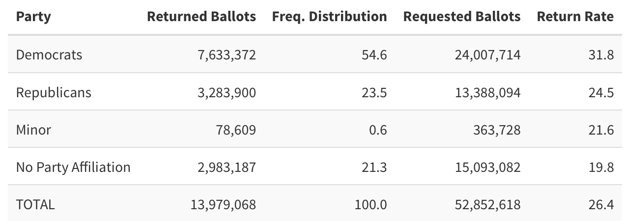Viewport: 627px width, 221px height.
Task: Select Republicans returned ballots value 3,283,900
Action: [x=227, y=92]
